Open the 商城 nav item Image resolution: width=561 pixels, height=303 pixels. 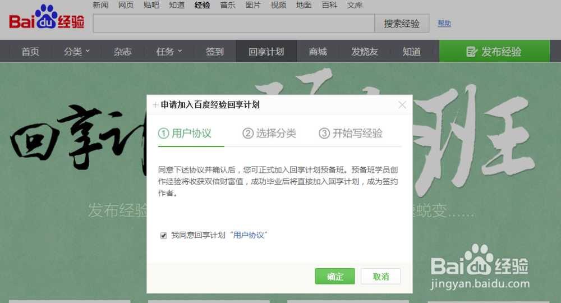(x=318, y=52)
